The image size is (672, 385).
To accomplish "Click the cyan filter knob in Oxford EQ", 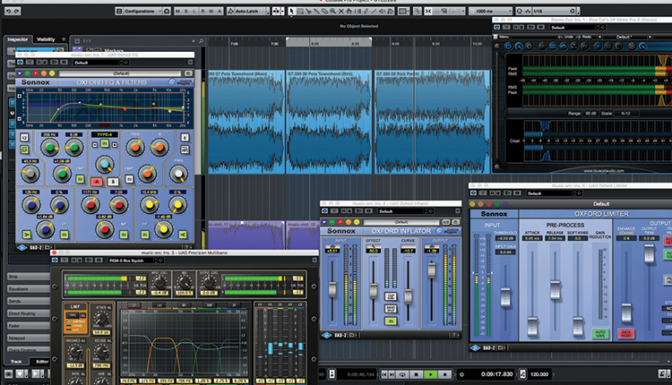I will pyautogui.click(x=105, y=165).
